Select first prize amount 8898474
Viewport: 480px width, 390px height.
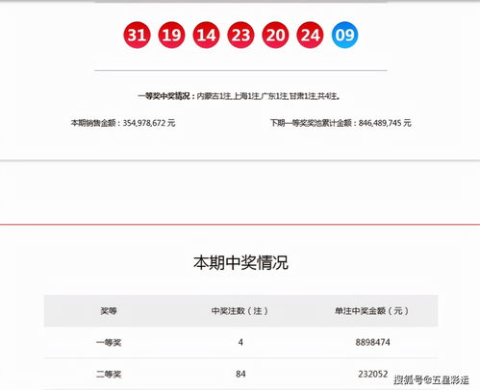pos(372,342)
